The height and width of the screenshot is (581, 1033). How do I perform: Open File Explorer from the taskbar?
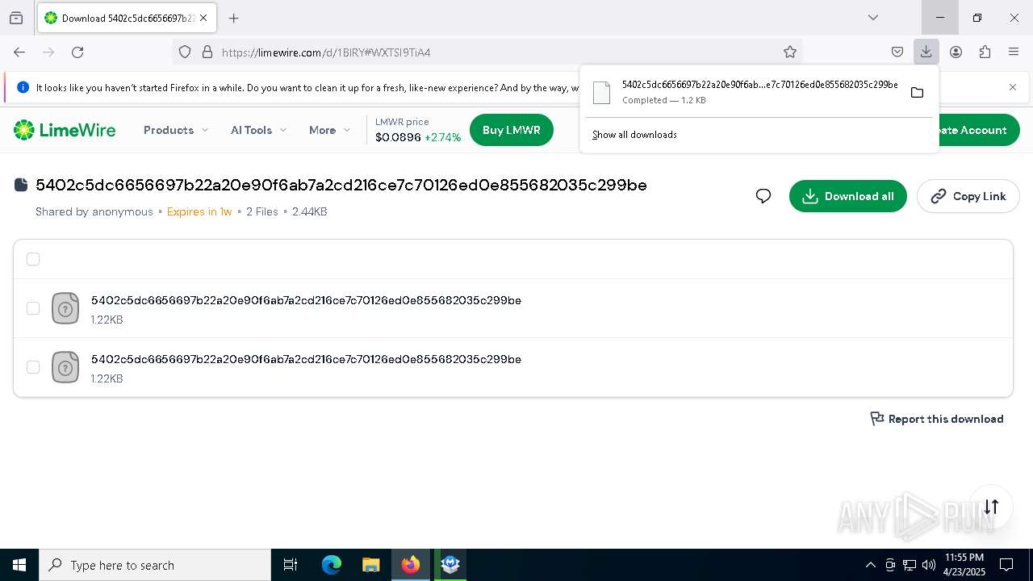click(x=370, y=565)
